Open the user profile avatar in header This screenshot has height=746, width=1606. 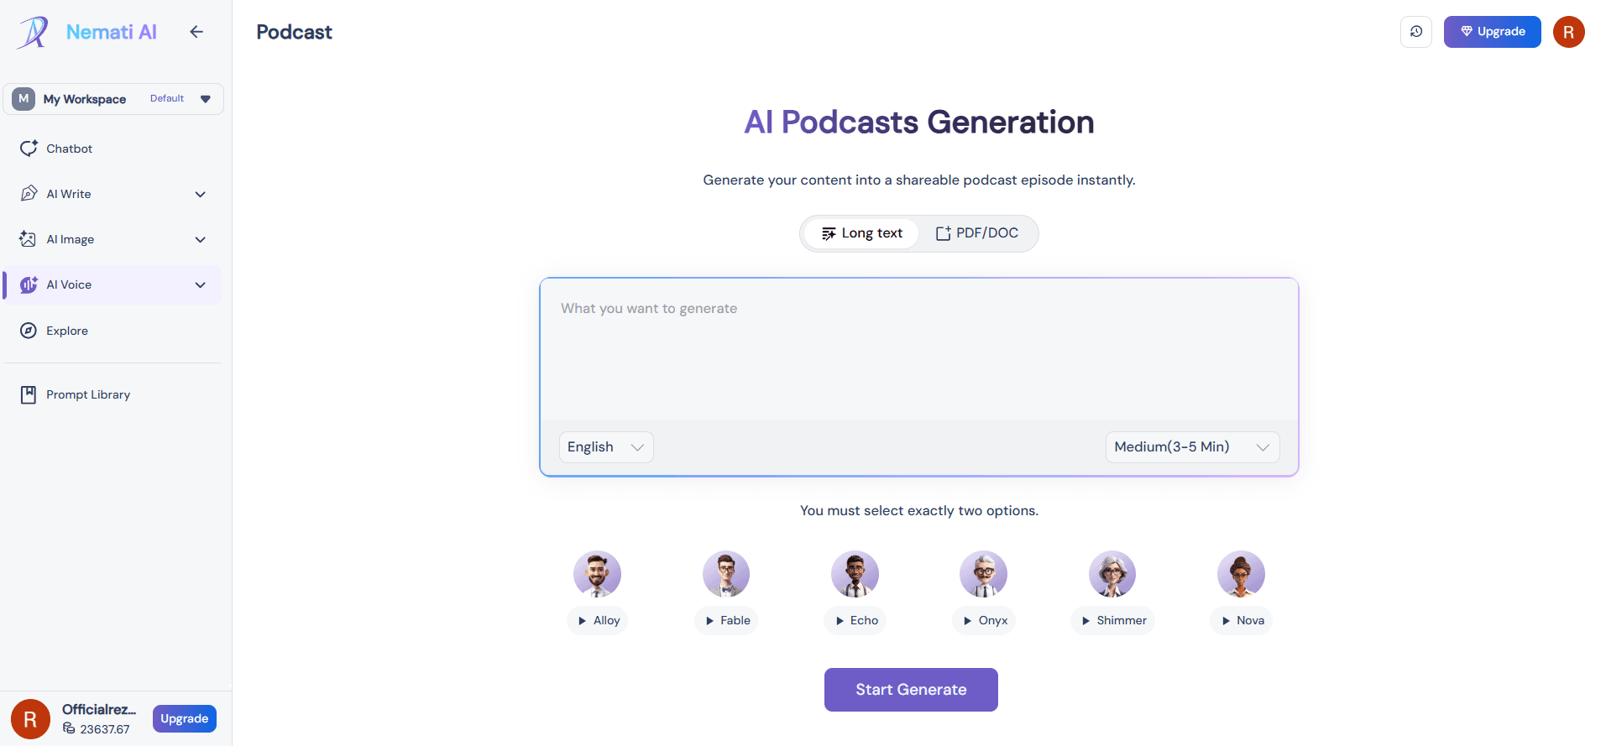(x=1568, y=32)
